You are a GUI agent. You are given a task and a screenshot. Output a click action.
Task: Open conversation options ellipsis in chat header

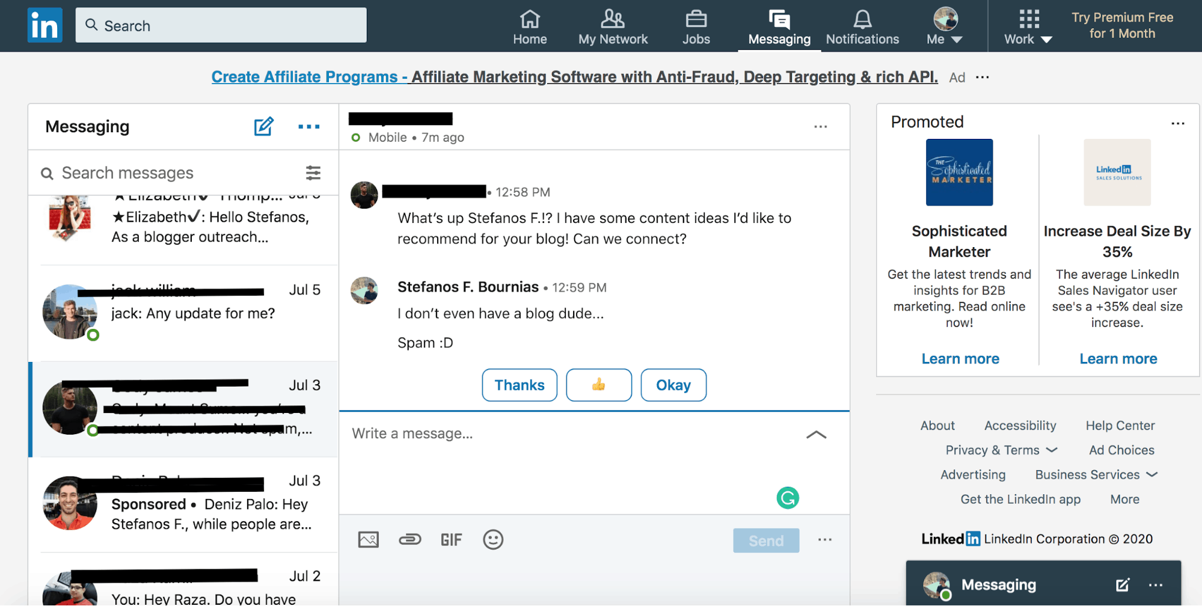coord(820,127)
